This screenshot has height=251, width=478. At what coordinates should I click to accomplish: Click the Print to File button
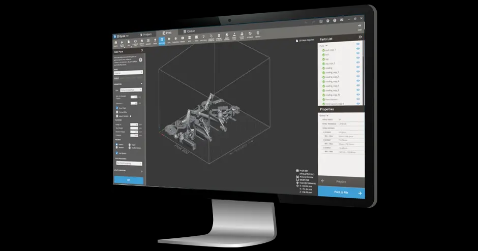click(x=341, y=193)
